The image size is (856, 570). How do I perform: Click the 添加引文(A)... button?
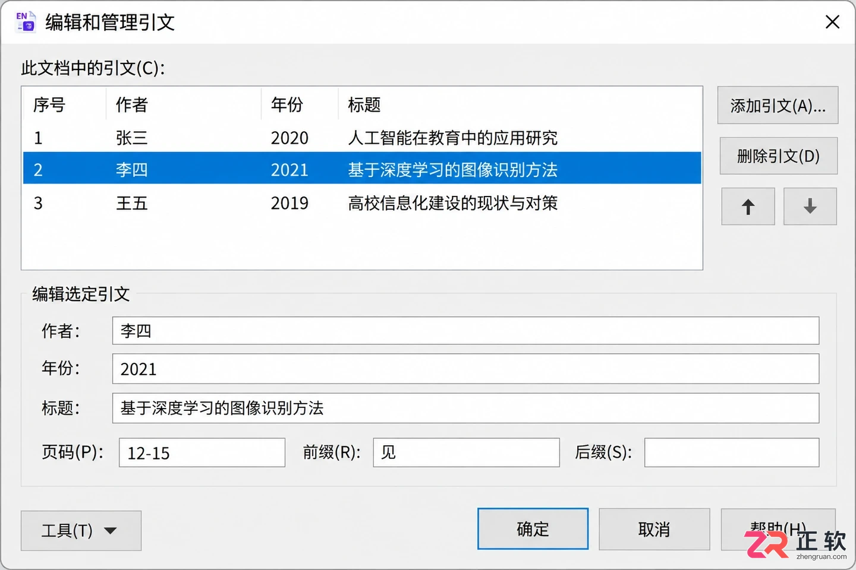coord(778,106)
